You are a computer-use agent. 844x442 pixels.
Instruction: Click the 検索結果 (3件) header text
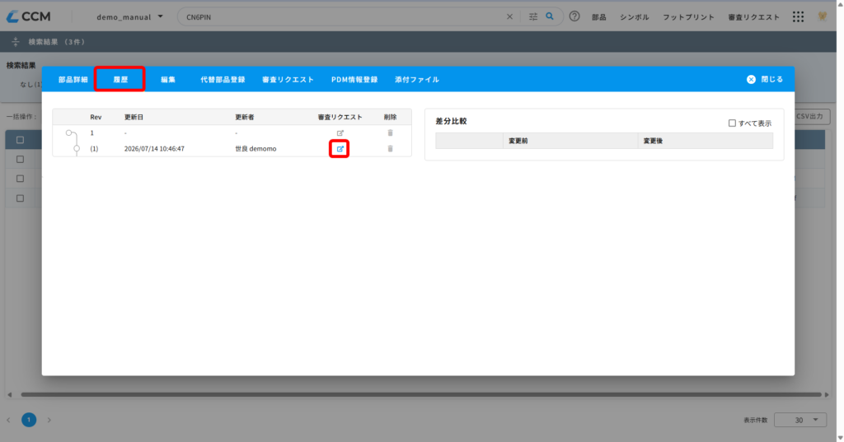coord(57,42)
